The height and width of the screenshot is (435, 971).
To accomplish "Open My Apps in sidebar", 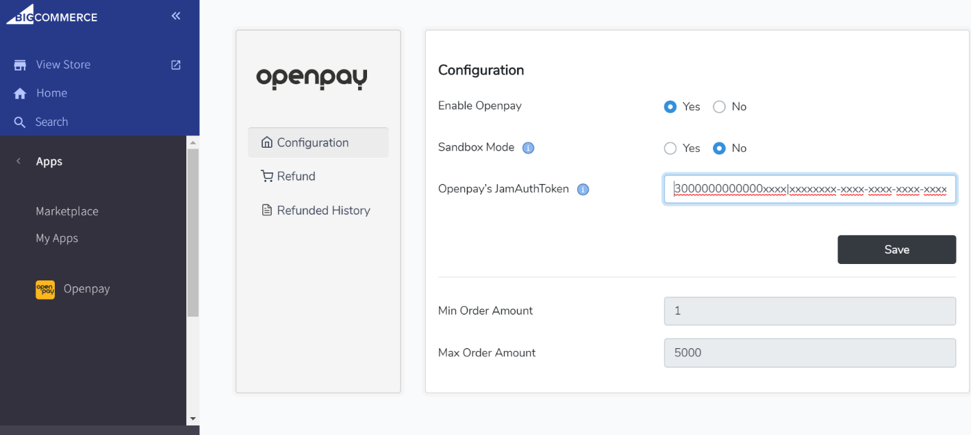I will (57, 238).
